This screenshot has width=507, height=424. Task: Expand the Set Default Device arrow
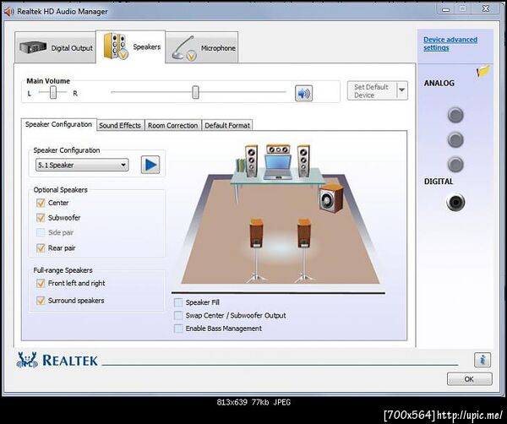(x=402, y=90)
